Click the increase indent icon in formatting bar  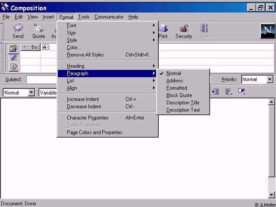click(216, 91)
